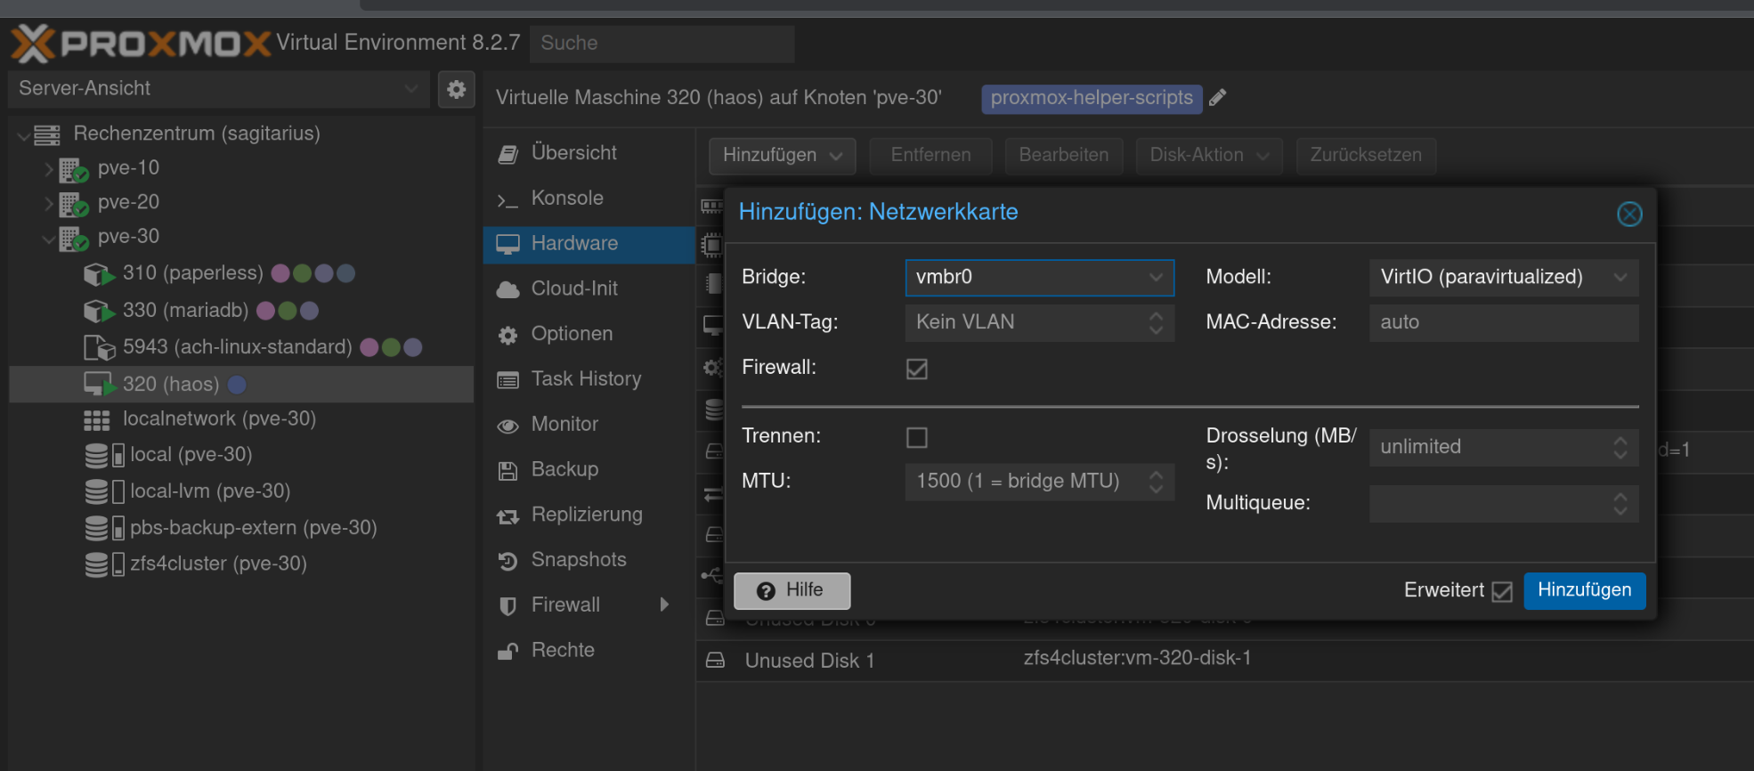Screen dimensions: 1754x771
Task: Click the Monitor eye icon
Action: (x=508, y=426)
